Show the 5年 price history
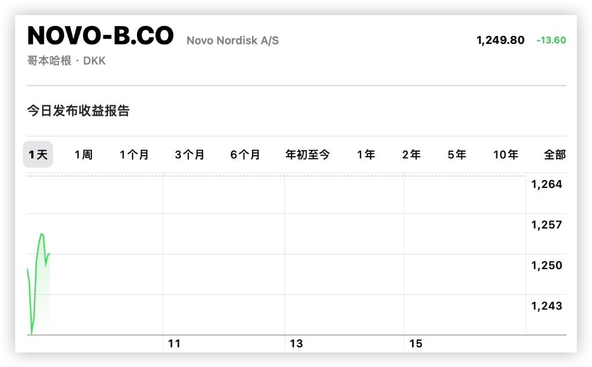Screen dimensions: 592x367 pyautogui.click(x=457, y=154)
